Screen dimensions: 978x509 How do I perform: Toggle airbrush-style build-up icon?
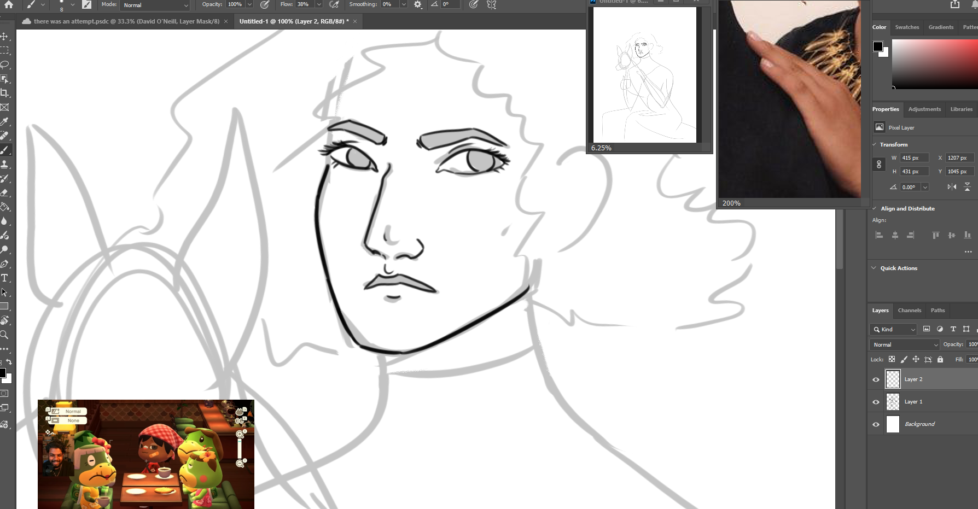coord(334,4)
